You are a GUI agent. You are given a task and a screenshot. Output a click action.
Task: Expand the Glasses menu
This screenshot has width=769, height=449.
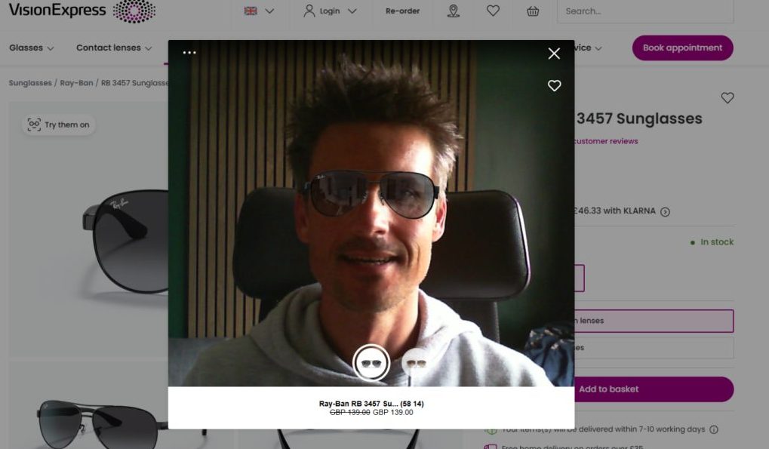[x=32, y=48]
